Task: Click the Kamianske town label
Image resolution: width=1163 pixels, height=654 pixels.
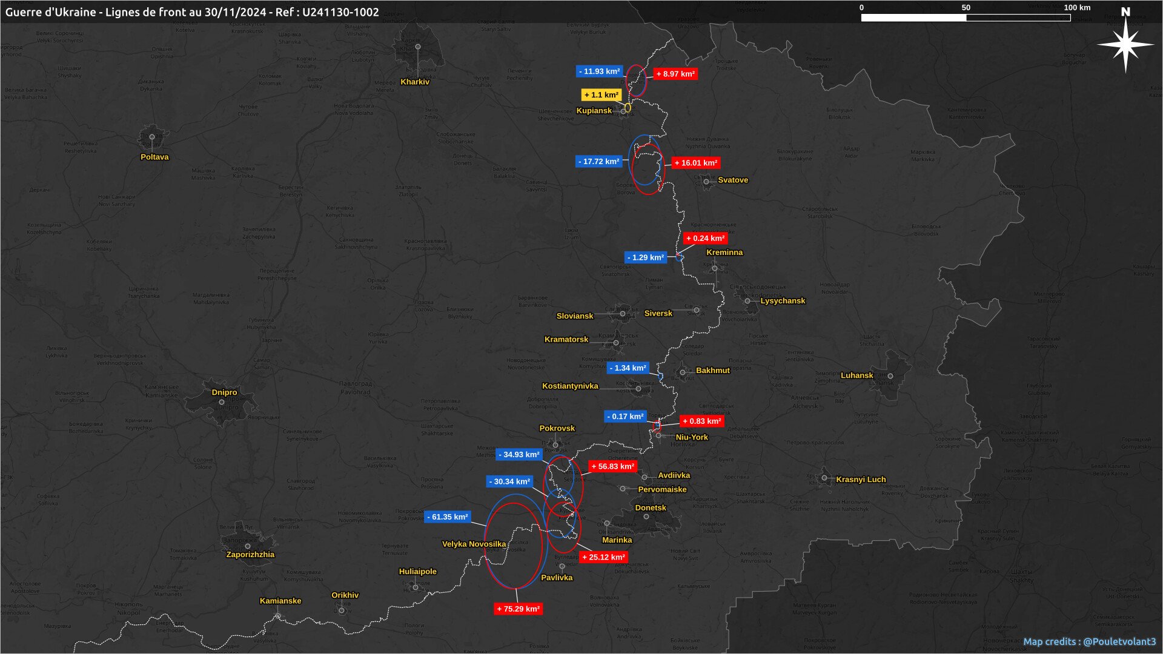Action: 280,601
